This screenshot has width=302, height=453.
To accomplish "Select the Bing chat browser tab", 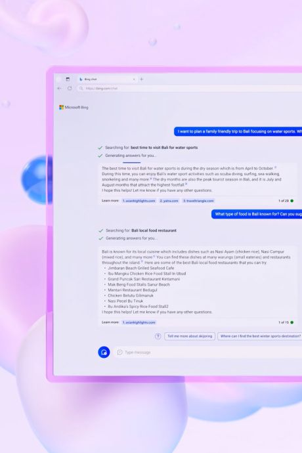I will (x=108, y=79).
